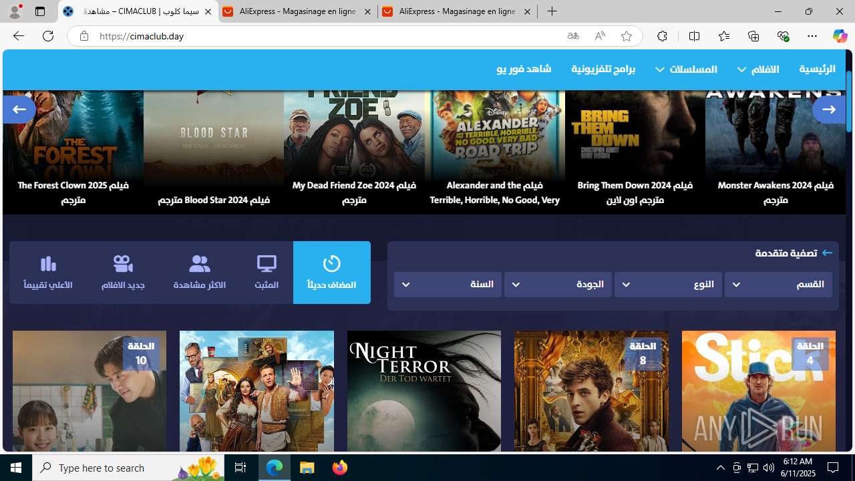Screen dimensions: 855x481
Task: Click arrow beside تصفية متقدمة heading
Action: click(827, 253)
